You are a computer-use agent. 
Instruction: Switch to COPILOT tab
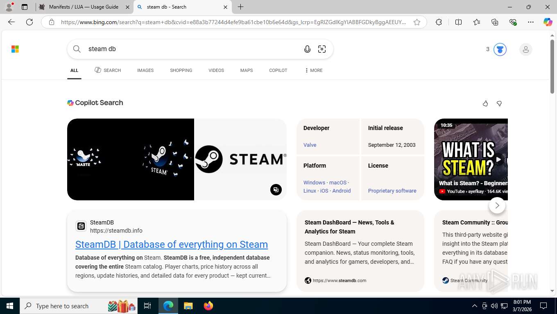(278, 70)
